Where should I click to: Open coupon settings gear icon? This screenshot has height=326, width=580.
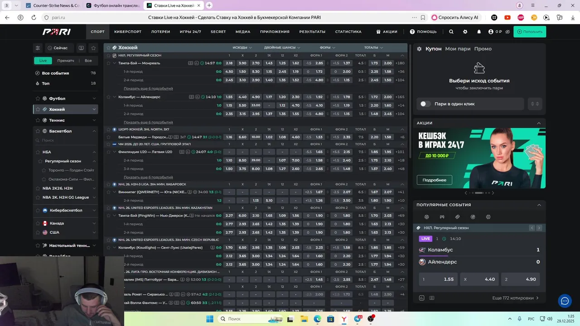419,49
